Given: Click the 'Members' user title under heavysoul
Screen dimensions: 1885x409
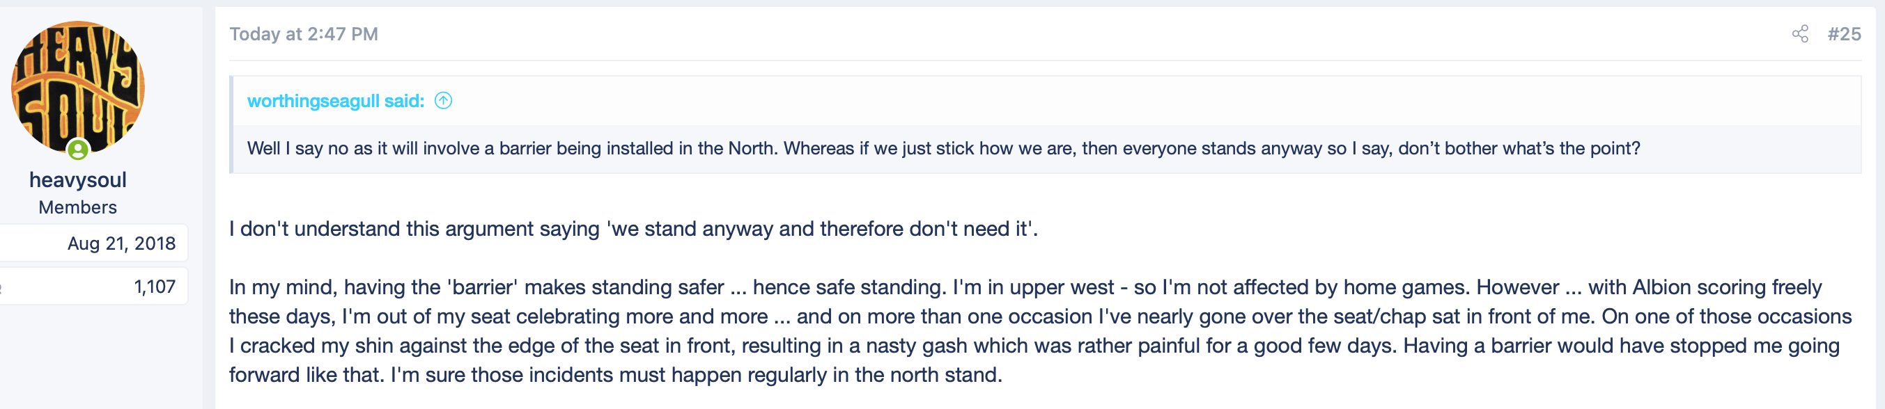Looking at the screenshot, I should pyautogui.click(x=77, y=207).
